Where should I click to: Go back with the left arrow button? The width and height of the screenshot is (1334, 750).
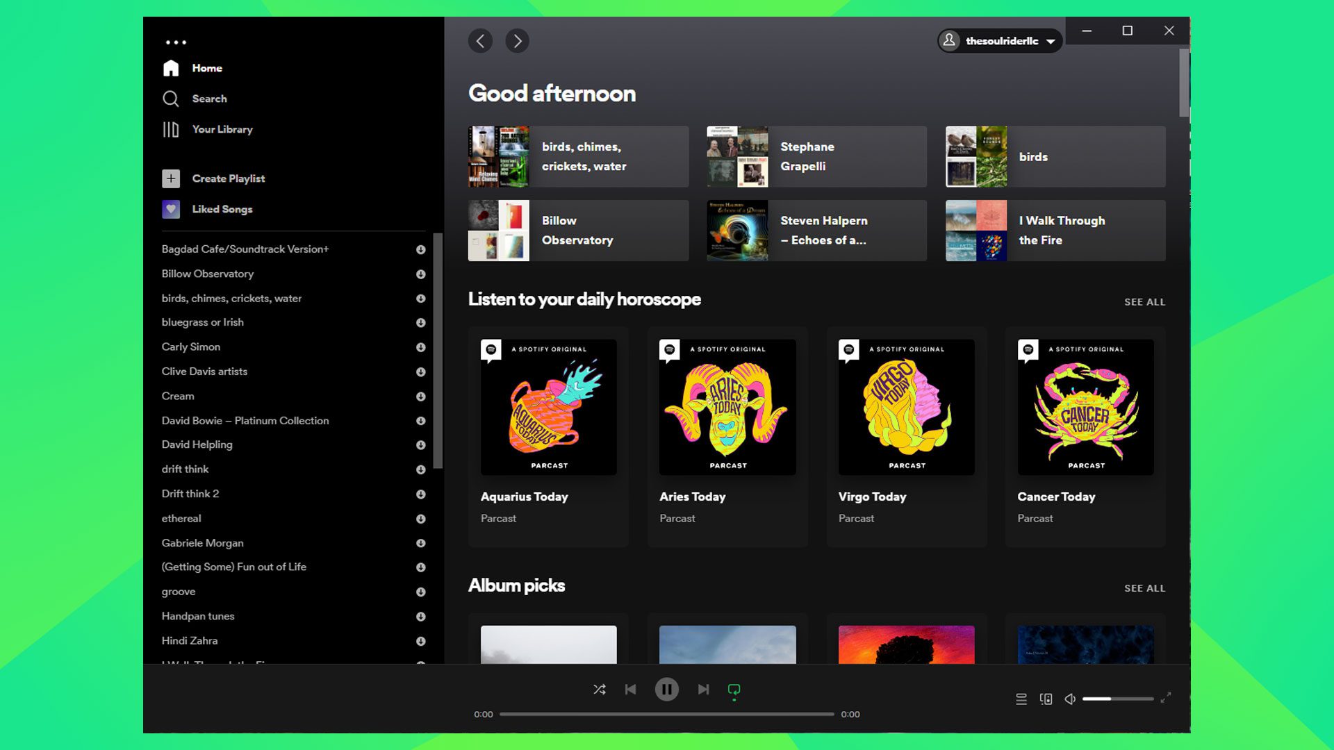pyautogui.click(x=480, y=41)
